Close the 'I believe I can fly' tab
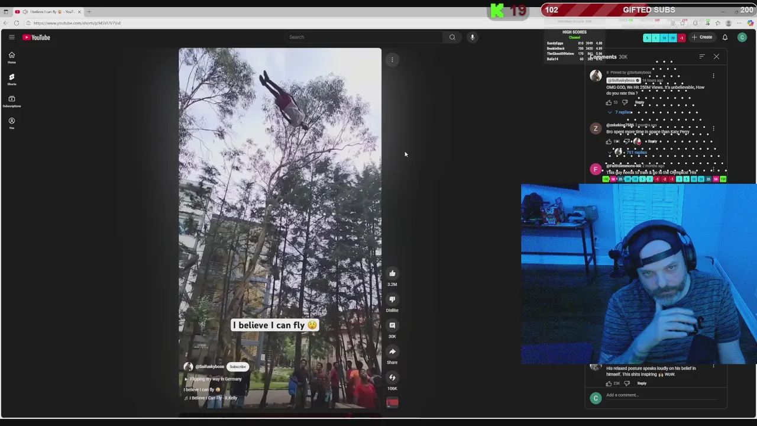The height and width of the screenshot is (426, 757). point(79,12)
